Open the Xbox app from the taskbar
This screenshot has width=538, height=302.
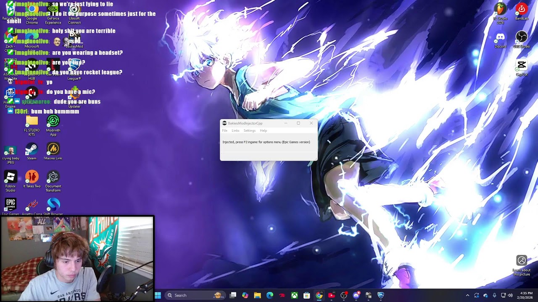coord(295,295)
